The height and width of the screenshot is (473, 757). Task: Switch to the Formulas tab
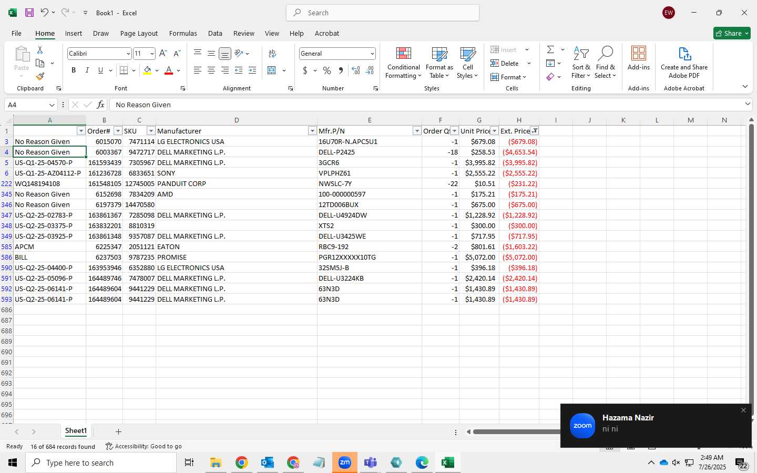[183, 33]
